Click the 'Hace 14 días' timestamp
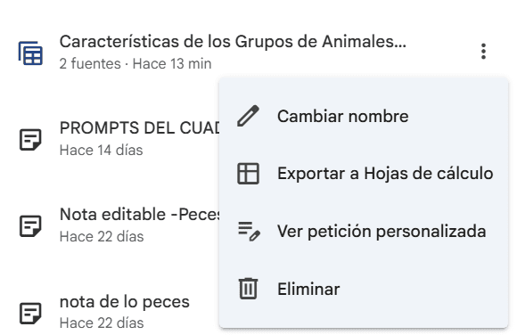 click(102, 151)
